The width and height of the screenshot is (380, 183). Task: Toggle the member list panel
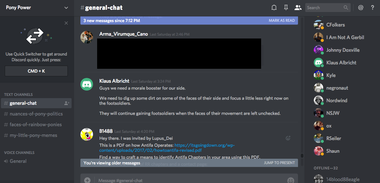pyautogui.click(x=298, y=8)
